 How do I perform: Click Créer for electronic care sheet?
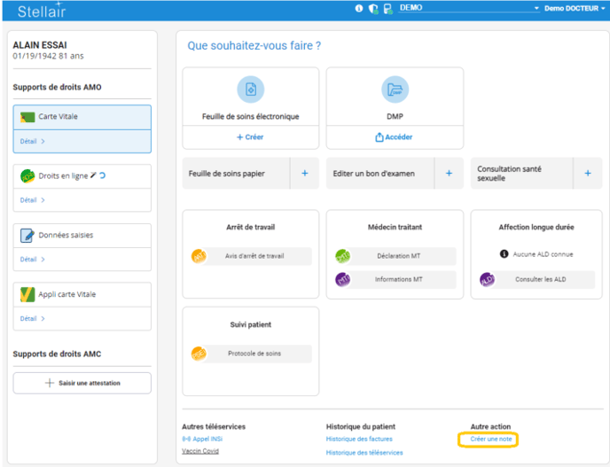(250, 137)
